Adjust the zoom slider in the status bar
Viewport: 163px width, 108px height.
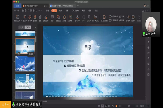click(x=129, y=106)
